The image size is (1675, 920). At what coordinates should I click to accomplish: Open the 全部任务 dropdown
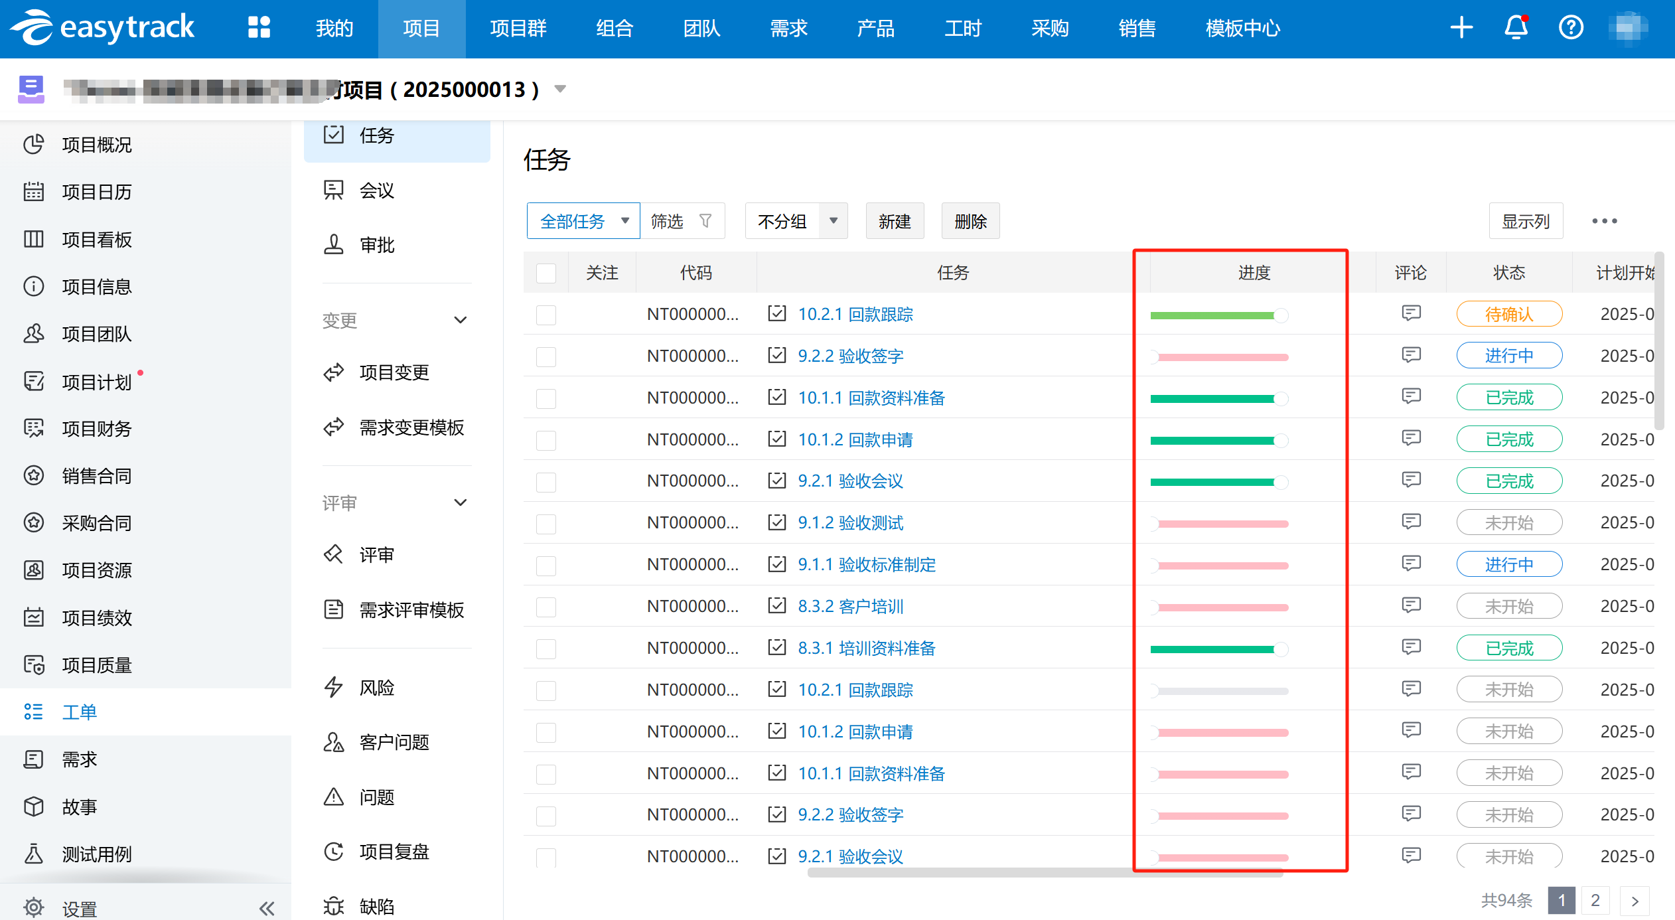click(583, 221)
